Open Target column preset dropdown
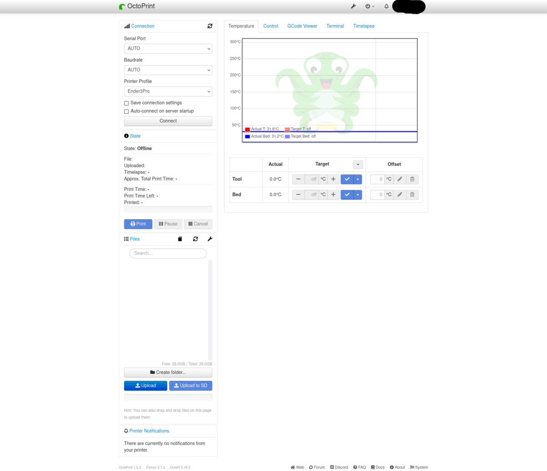 [x=358, y=164]
